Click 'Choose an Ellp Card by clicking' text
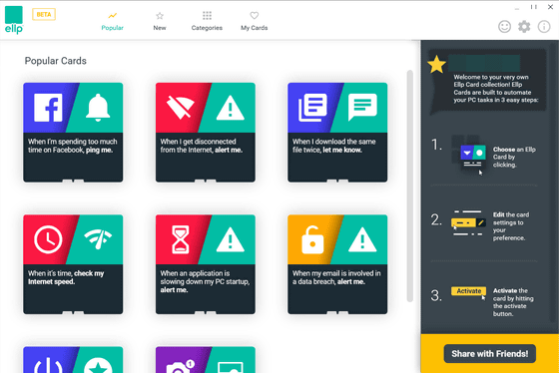 point(514,157)
